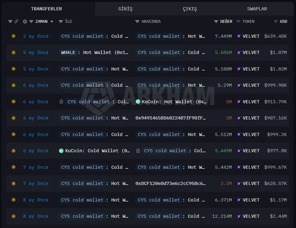Open the USD column filter

click(276, 21)
